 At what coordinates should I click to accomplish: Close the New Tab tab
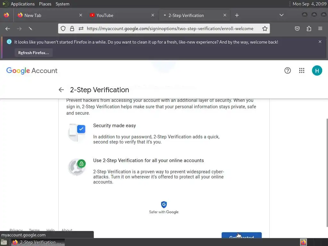click(81, 15)
